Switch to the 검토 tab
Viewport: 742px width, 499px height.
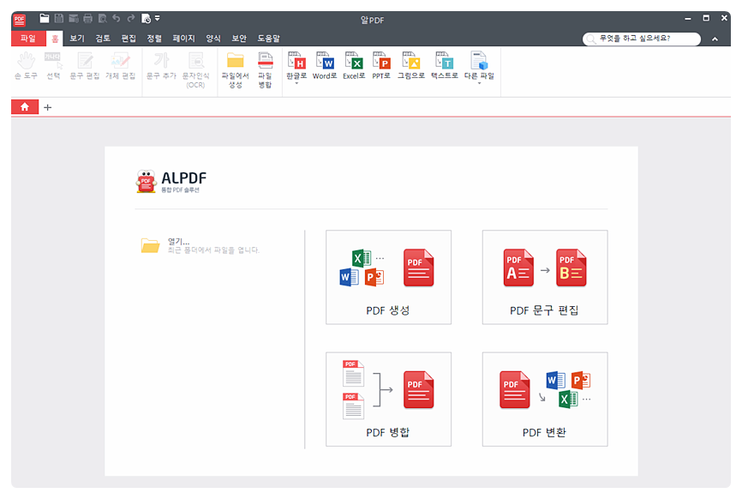[x=102, y=39]
